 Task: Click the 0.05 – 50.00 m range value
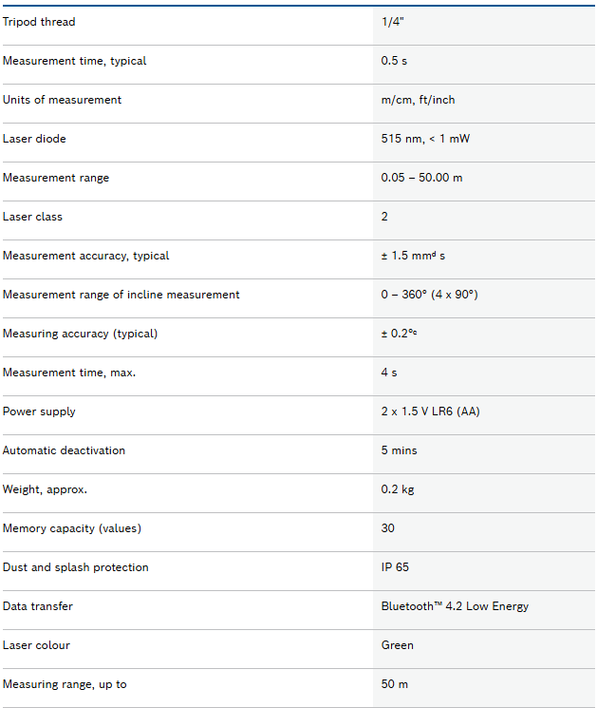421,178
